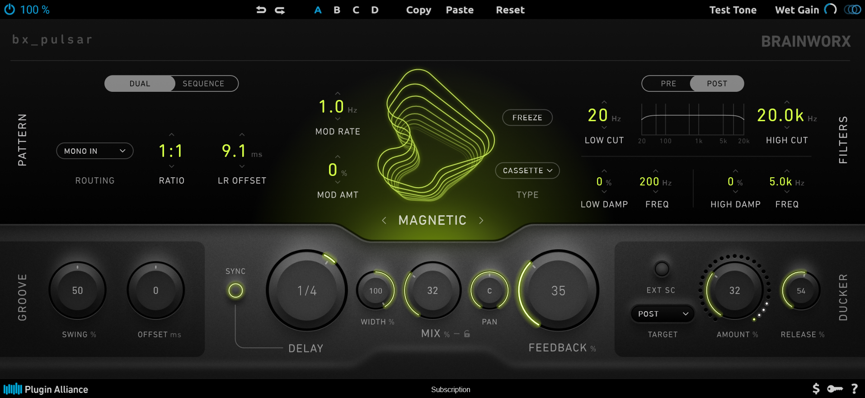
Task: Click the ducker RELEASE knob
Action: (801, 290)
